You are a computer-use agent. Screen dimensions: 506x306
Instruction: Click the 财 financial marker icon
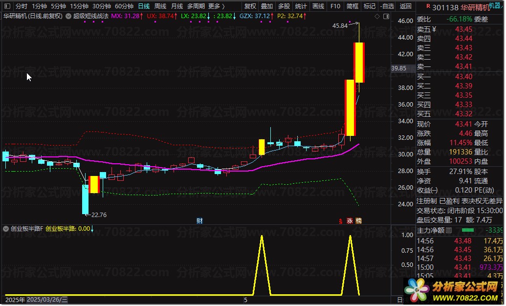[x=200, y=221]
